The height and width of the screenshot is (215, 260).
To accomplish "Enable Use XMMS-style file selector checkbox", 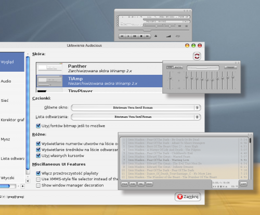I will pos(38,179).
